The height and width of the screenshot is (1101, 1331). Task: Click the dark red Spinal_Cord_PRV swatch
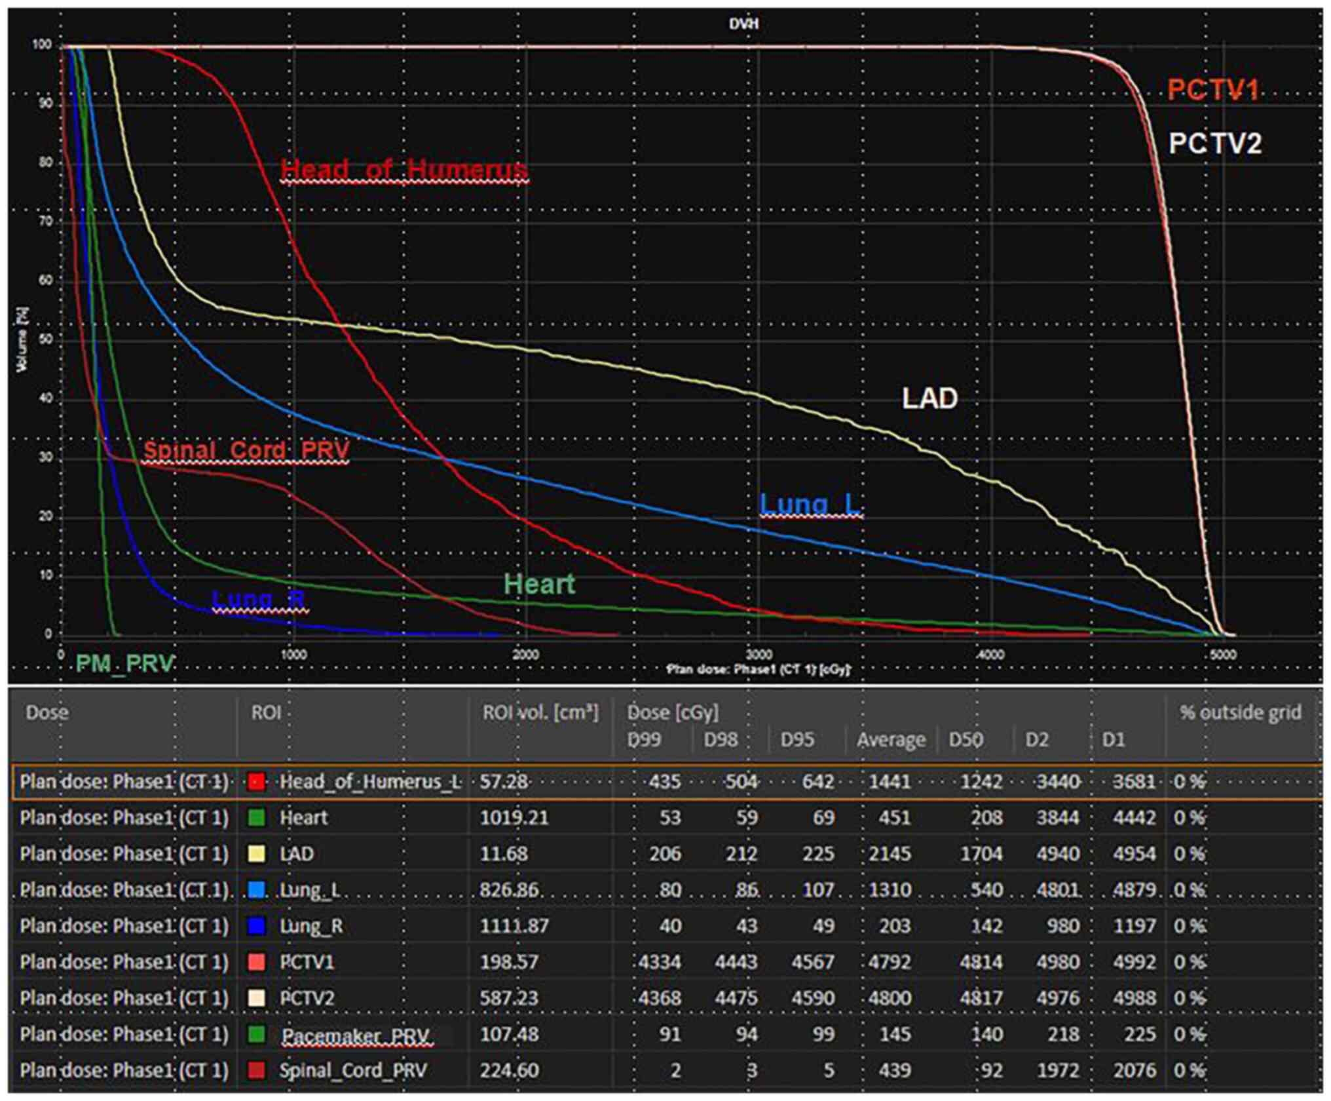point(256,1070)
